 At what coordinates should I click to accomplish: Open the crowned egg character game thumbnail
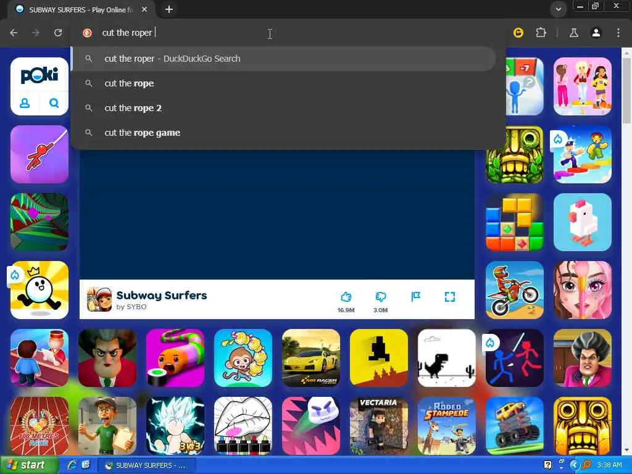[x=39, y=290]
